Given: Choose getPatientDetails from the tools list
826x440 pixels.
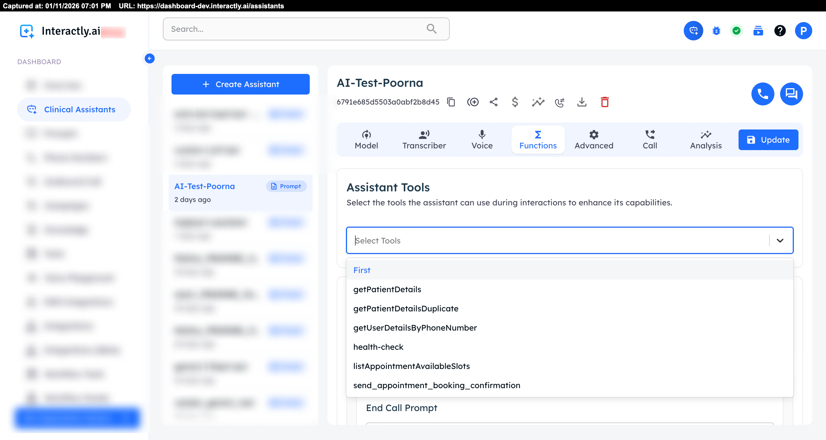Looking at the screenshot, I should click(x=387, y=289).
